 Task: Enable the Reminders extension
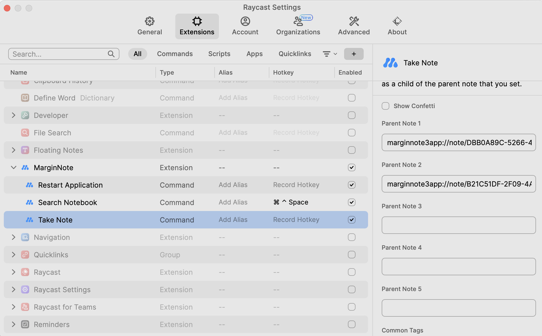coord(351,324)
